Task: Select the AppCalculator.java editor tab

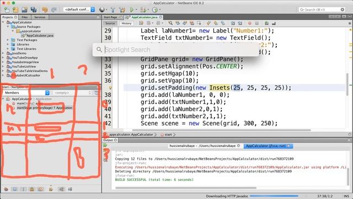Action: (144, 17)
